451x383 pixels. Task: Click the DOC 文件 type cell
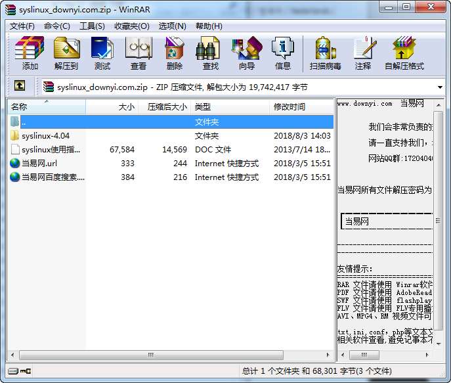[x=213, y=150]
